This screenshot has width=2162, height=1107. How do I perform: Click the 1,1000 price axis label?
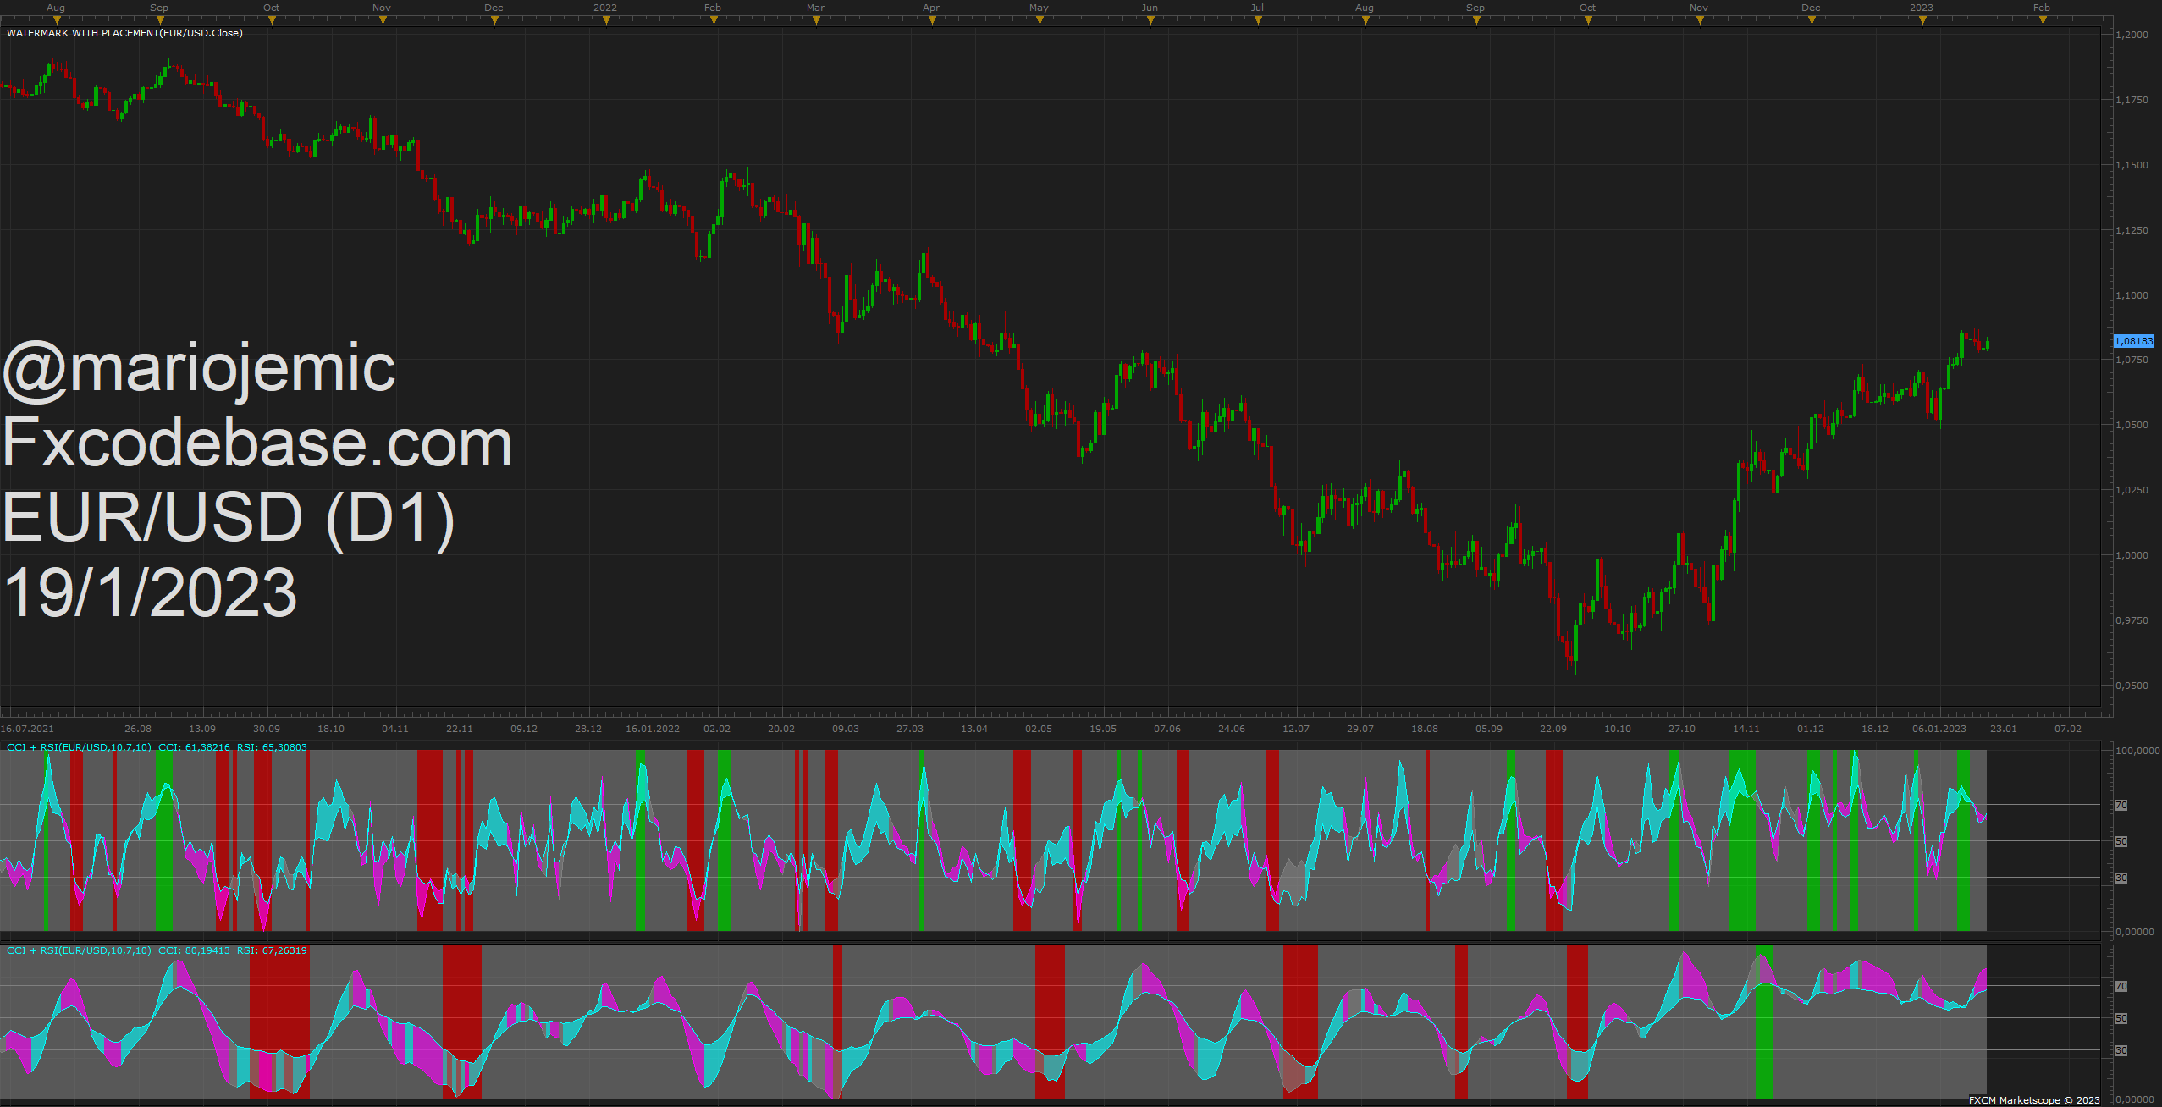coord(2132,295)
